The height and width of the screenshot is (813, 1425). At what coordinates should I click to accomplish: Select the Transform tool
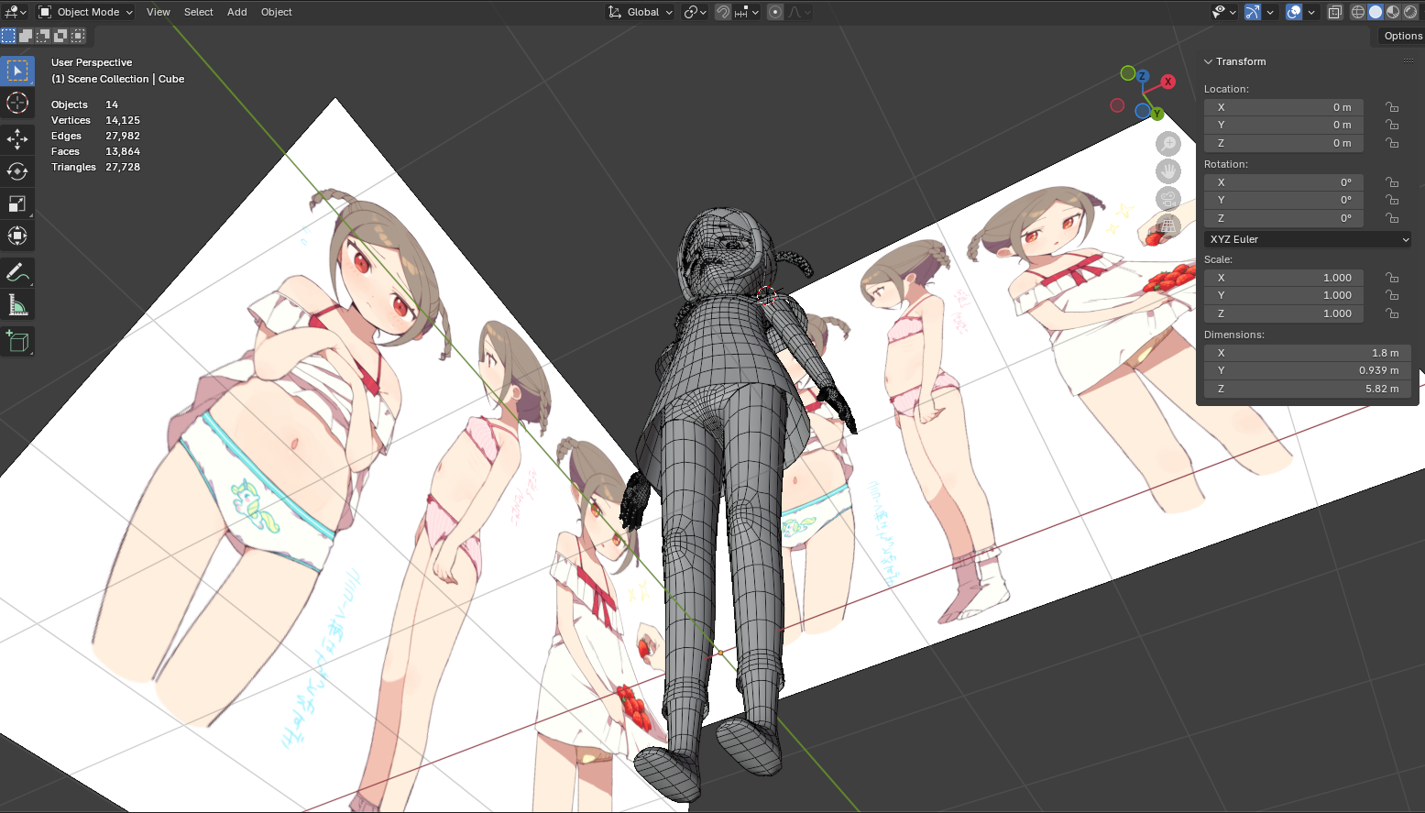click(x=17, y=236)
